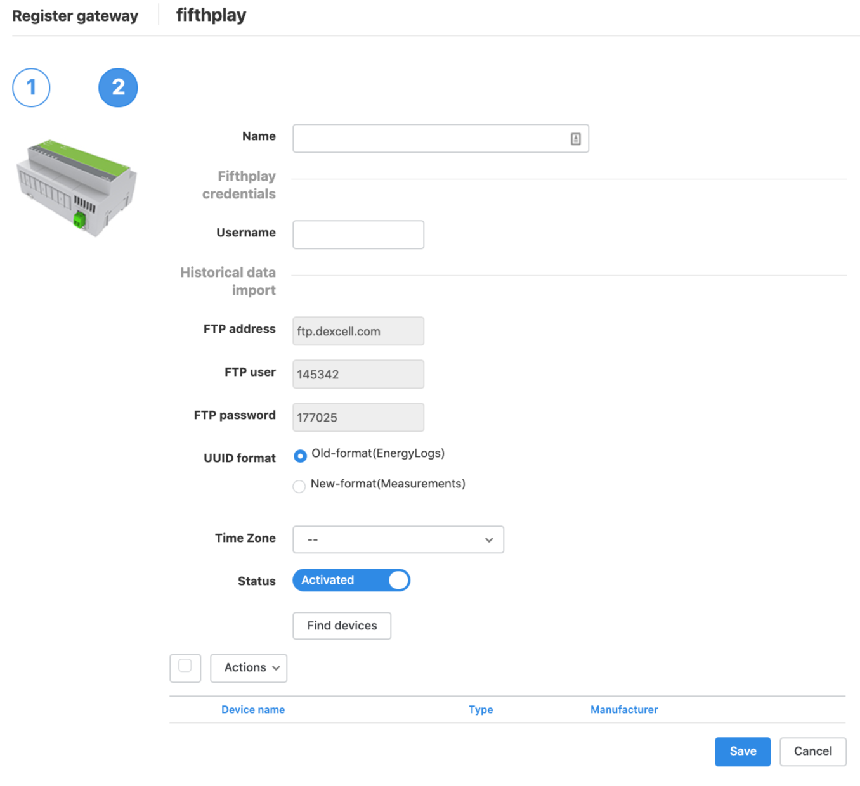Click the fifthplay gateway device image
The height and width of the screenshot is (786, 860).
(76, 188)
